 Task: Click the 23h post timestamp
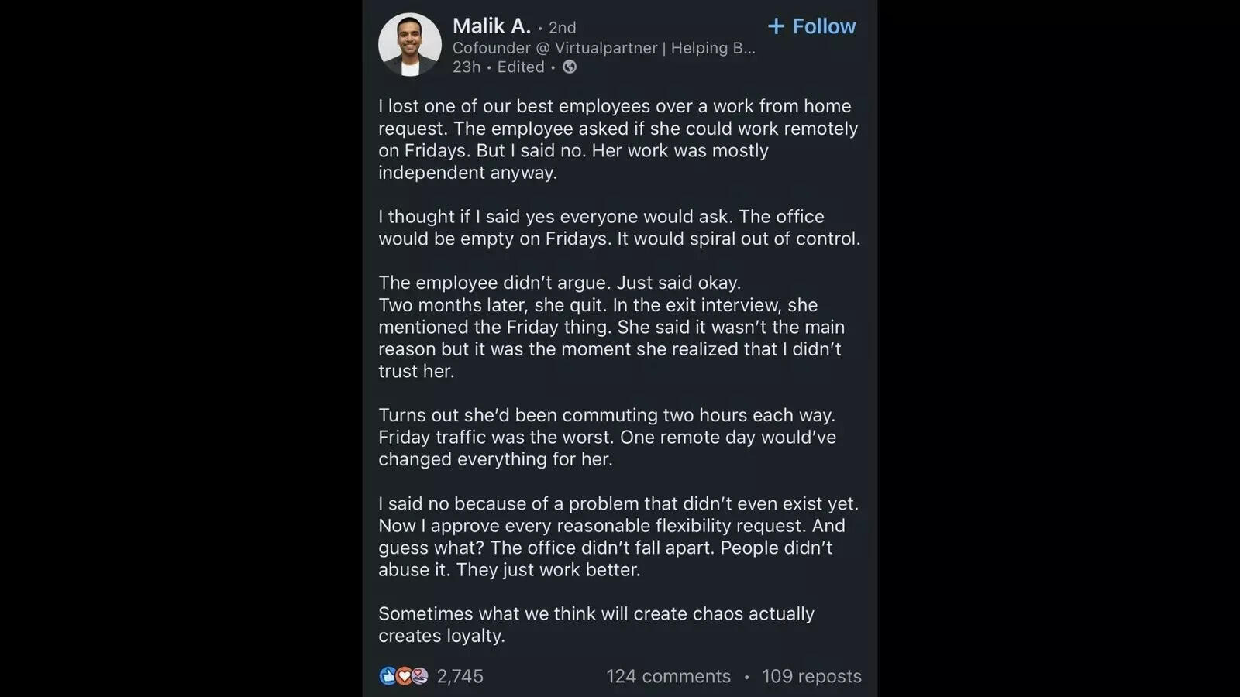(466, 67)
